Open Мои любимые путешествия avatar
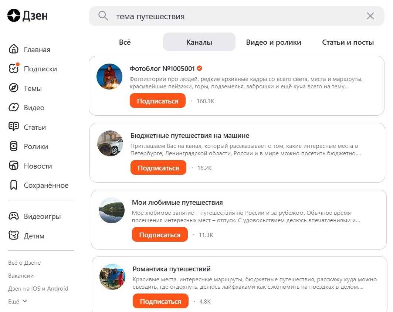Viewport: 393px width, 312px height. click(x=112, y=210)
